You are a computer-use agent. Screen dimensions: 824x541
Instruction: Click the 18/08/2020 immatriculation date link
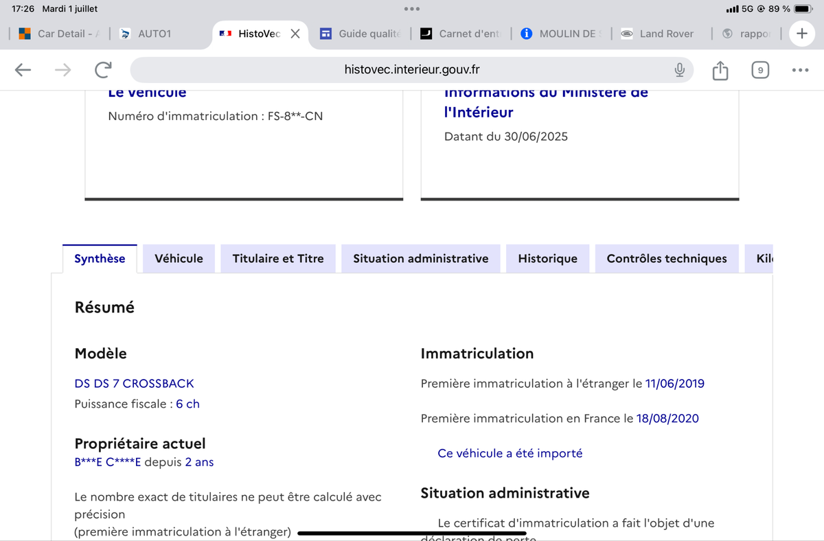click(668, 418)
